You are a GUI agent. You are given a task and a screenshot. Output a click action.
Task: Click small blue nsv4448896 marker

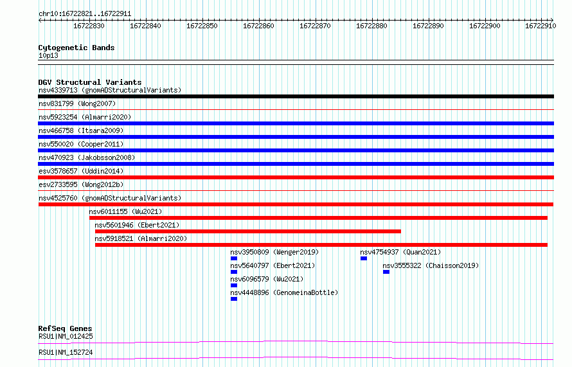234,299
